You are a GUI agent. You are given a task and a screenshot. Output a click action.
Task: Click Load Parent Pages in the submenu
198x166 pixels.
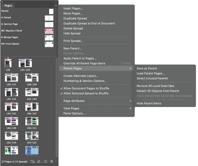[150, 73]
